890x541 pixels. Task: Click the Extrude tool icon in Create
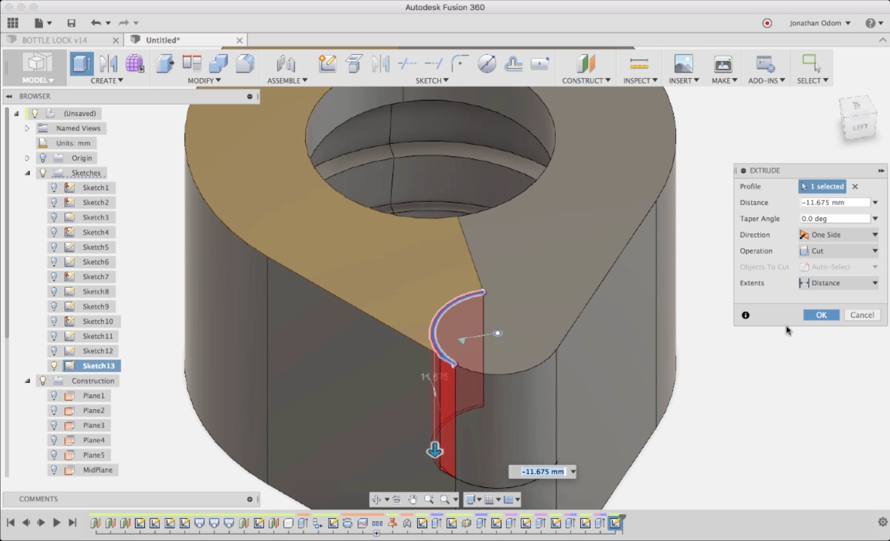click(x=82, y=63)
